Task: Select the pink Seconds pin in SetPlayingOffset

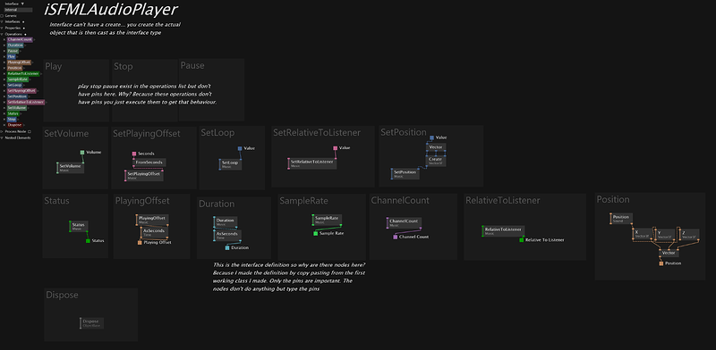Action: 134,154
